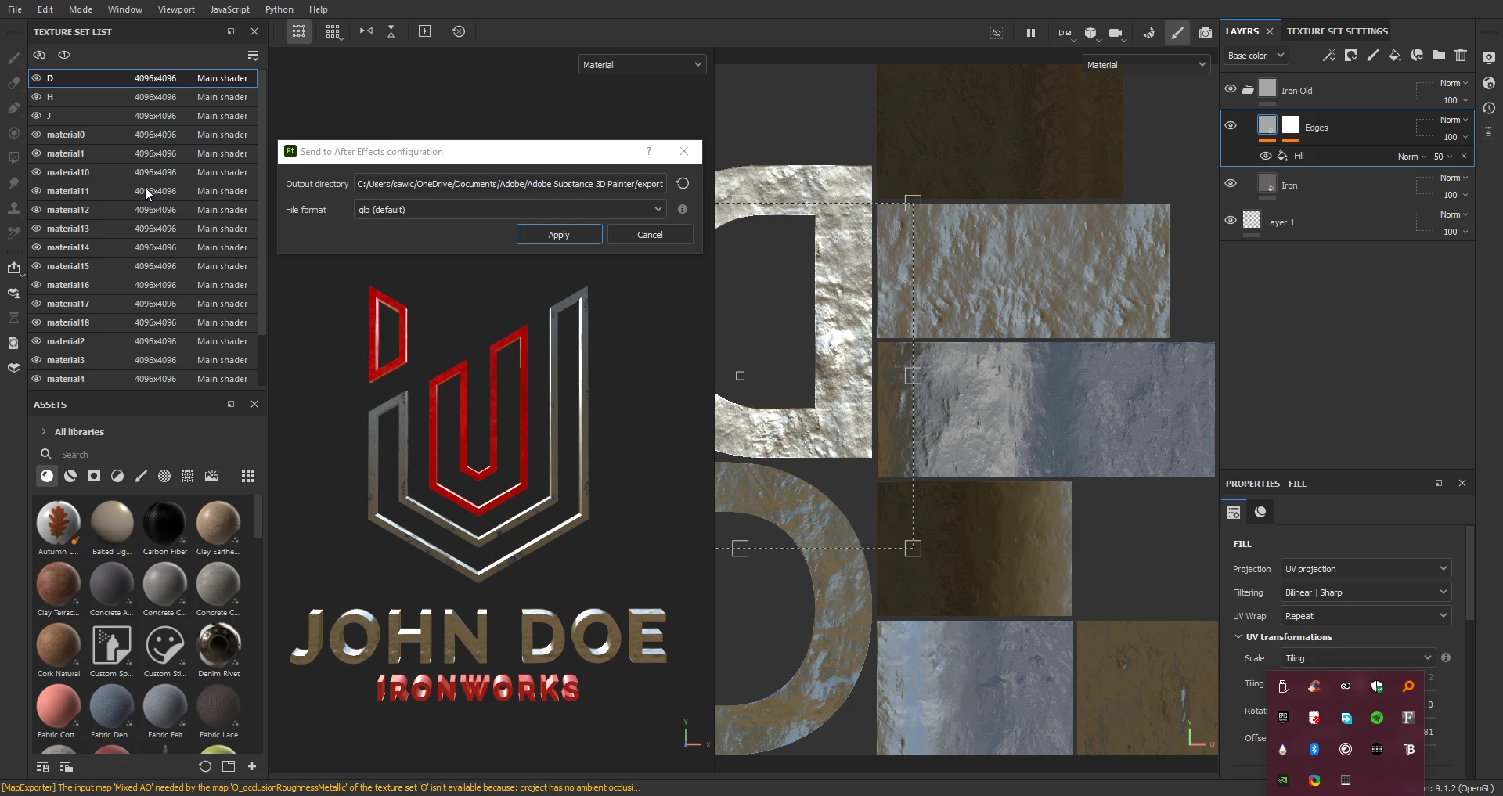Viewport: 1503px width, 796px height.
Task: Click the camera settings video icon
Action: tap(1116, 33)
